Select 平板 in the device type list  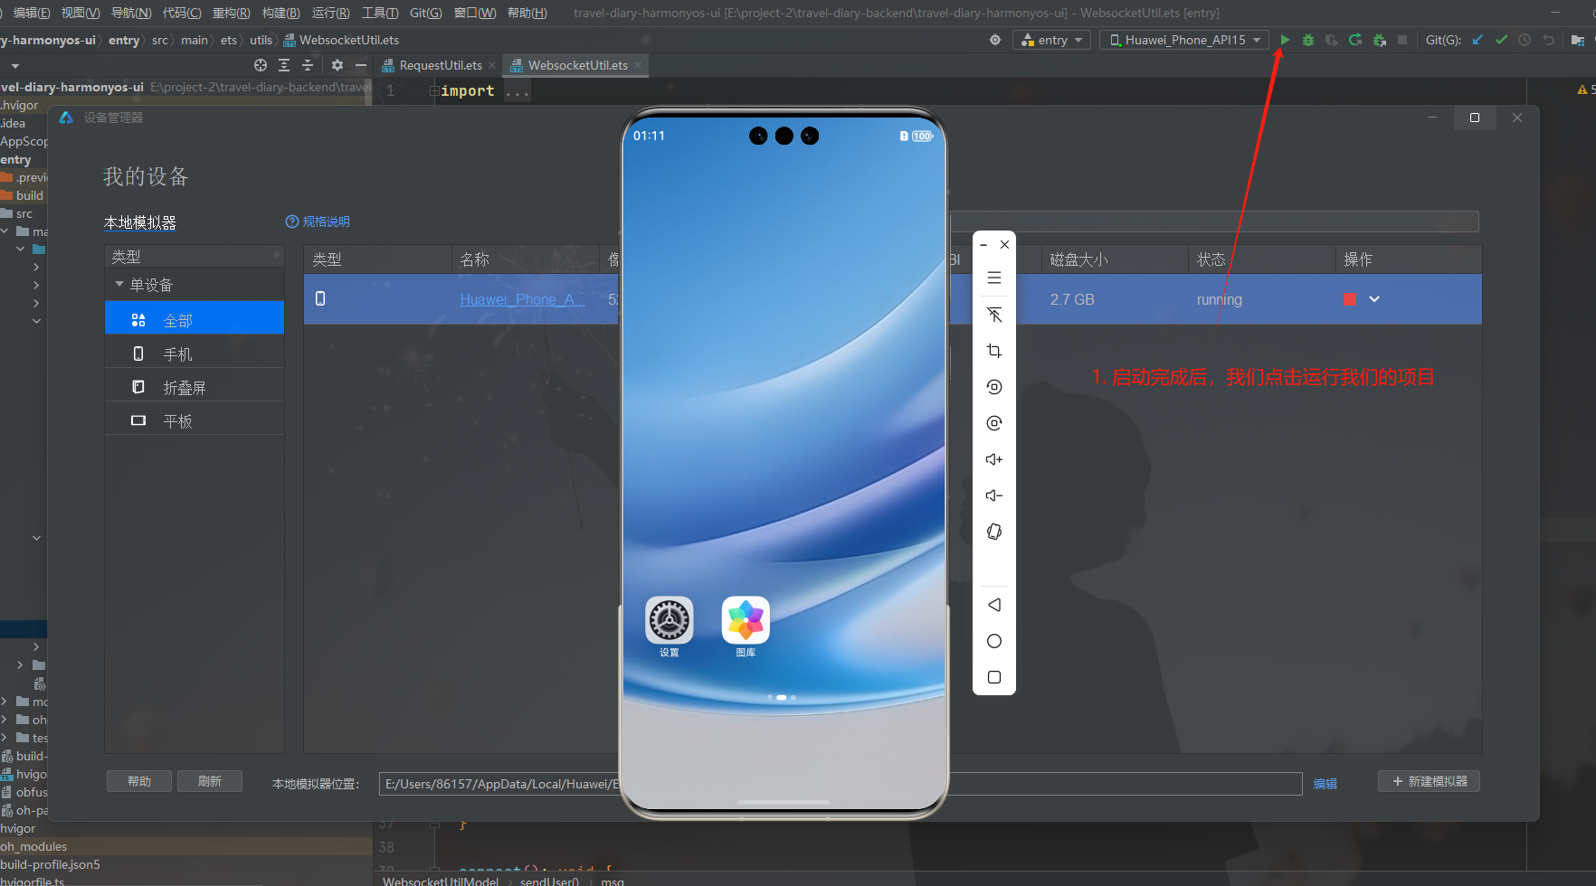[x=195, y=420]
